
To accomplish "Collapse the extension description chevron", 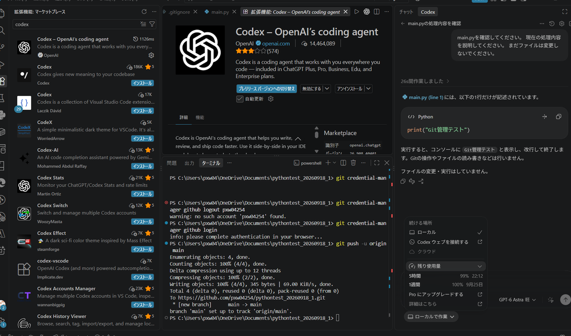I will [298, 138].
